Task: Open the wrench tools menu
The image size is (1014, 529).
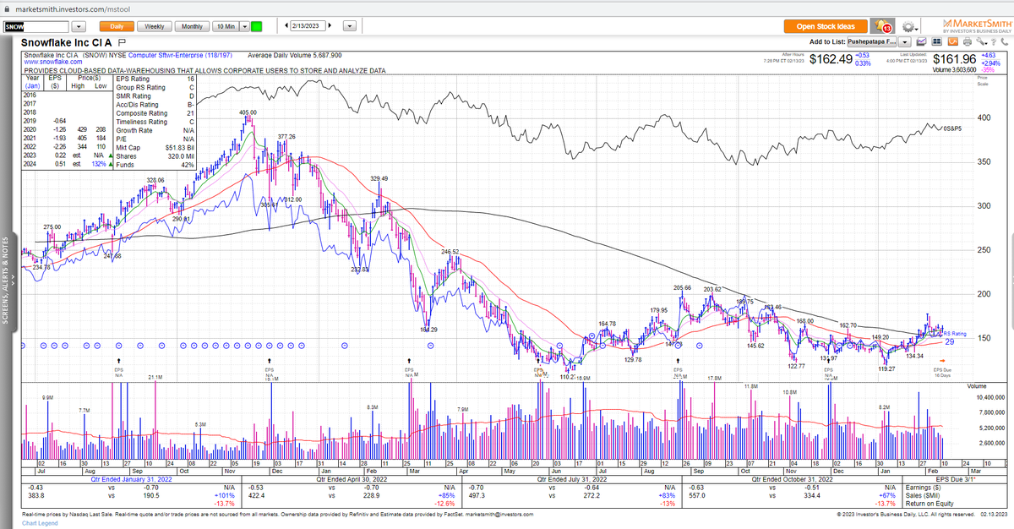Action: coord(980,41)
